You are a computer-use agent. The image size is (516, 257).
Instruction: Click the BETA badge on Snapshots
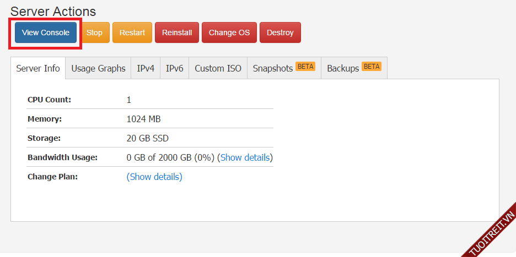click(305, 67)
